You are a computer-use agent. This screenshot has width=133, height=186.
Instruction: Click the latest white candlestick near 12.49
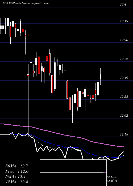tap(101, 77)
